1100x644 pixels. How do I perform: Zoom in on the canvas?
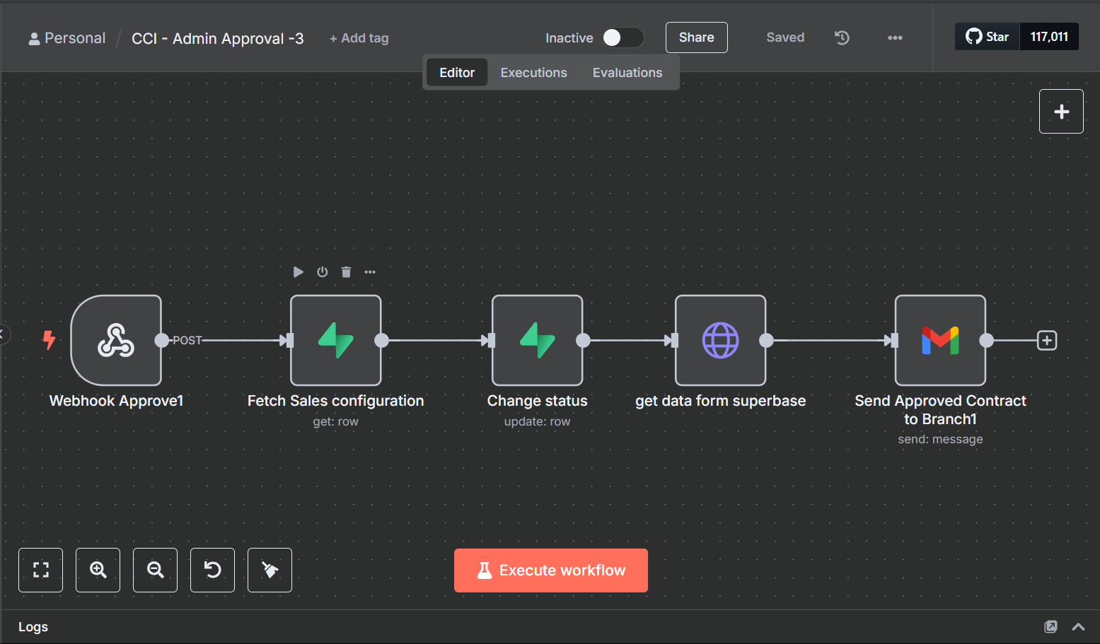[98, 570]
